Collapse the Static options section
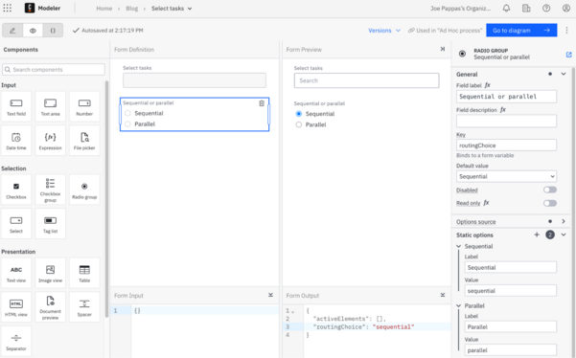Image resolution: width=576 pixels, height=358 pixels. pos(564,235)
